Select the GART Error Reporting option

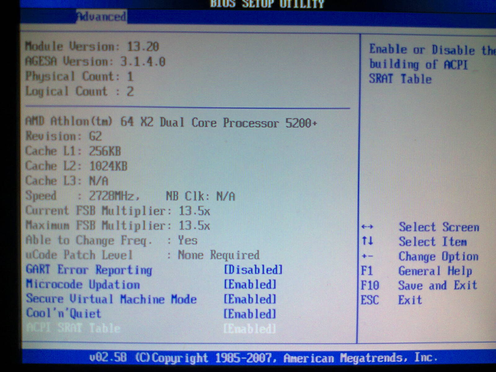pyautogui.click(x=89, y=269)
